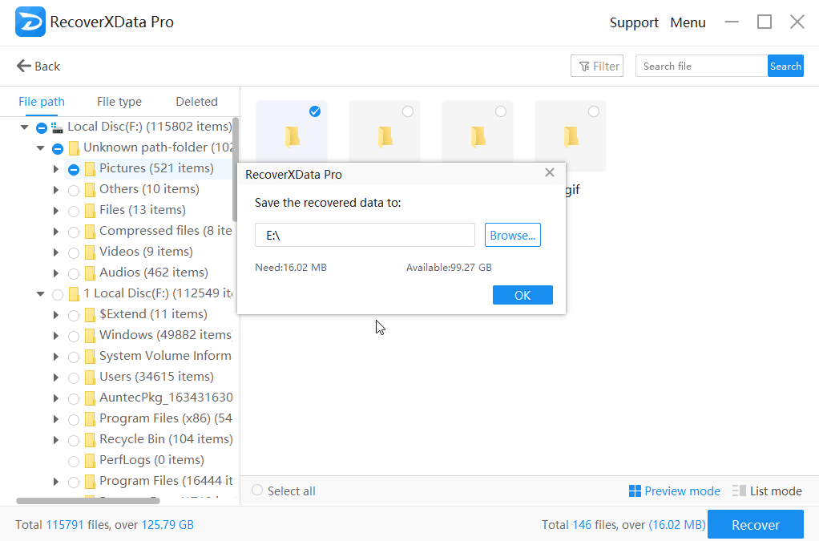The image size is (819, 541).
Task: Expand the Others tree node
Action: [x=56, y=190]
